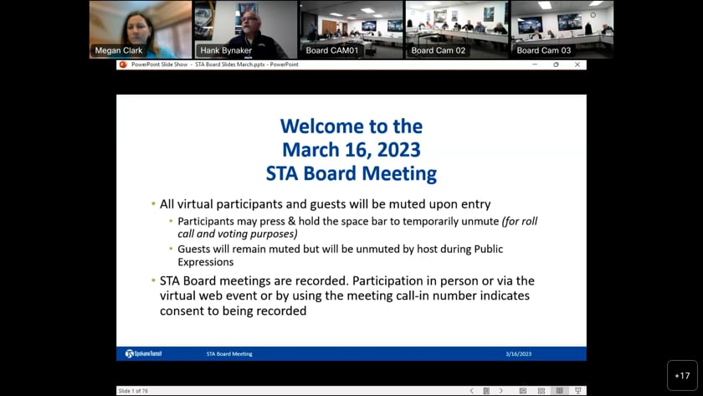Click the PowerPoint logo in the title bar
Screen dimensions: 703x396
pyautogui.click(x=123, y=64)
